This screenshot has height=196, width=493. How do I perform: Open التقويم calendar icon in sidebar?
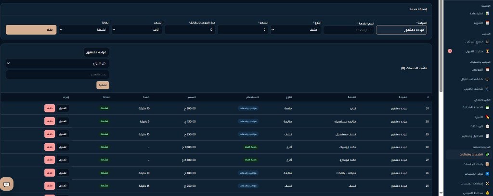[x=487, y=23]
